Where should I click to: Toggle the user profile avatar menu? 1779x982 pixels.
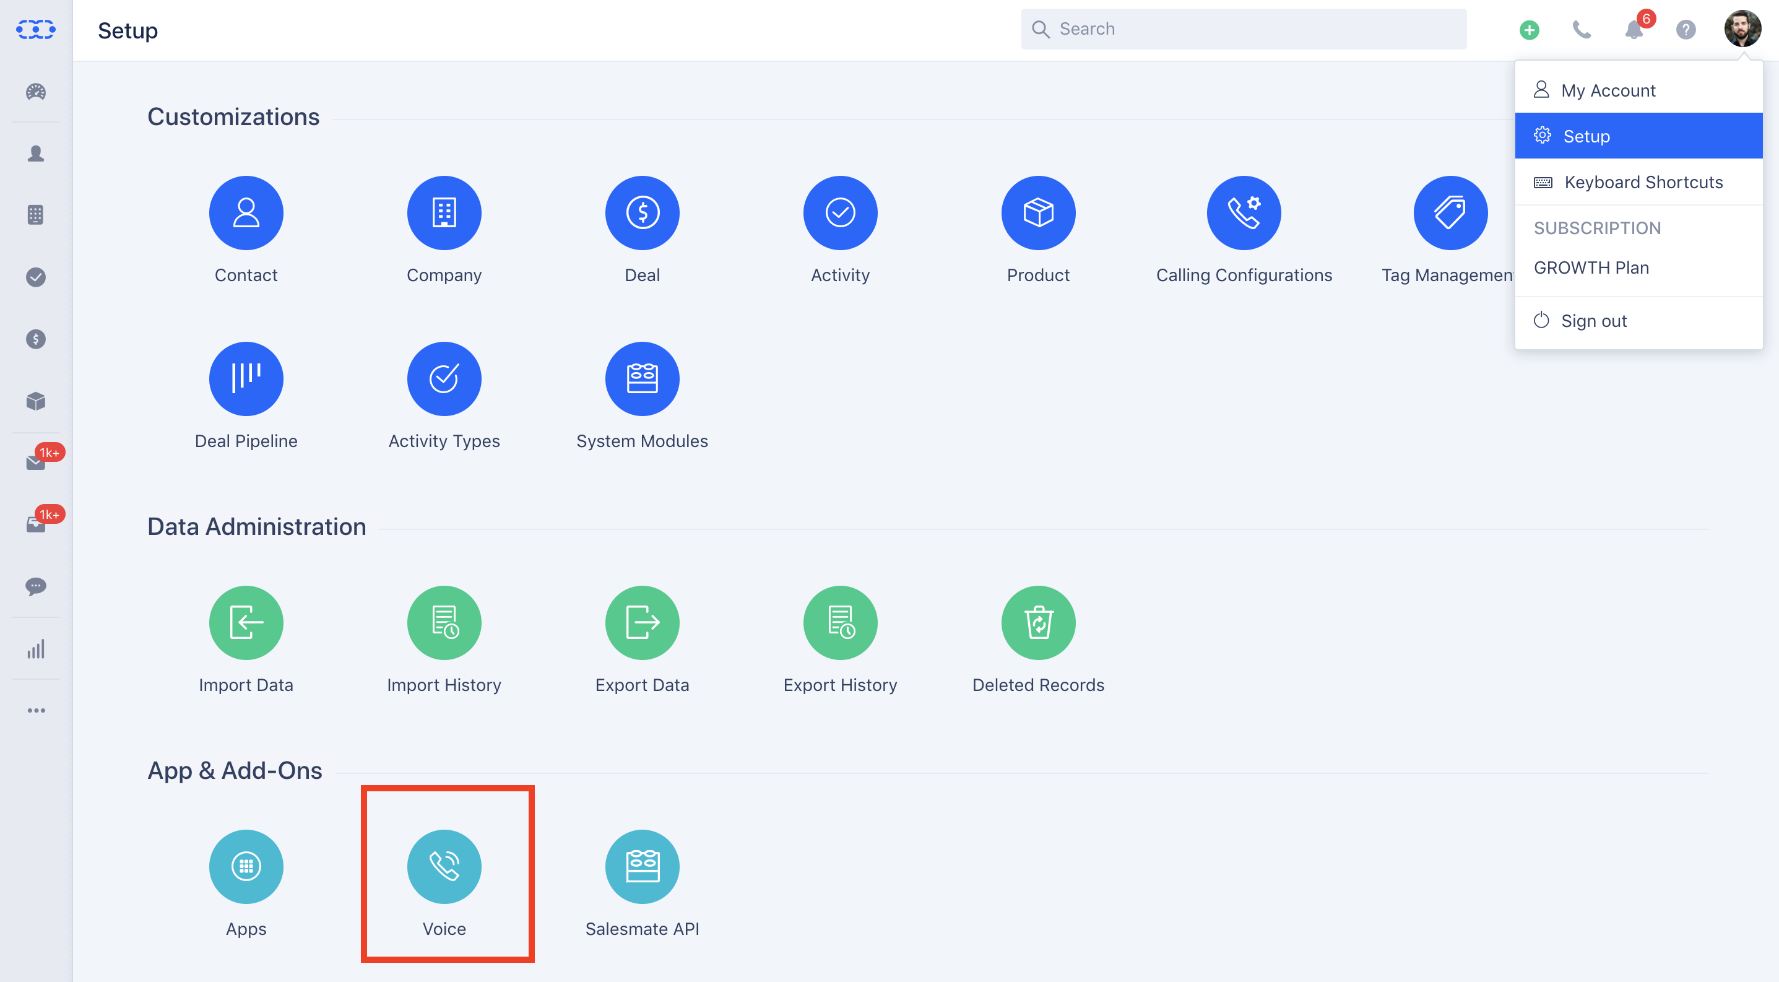[1742, 29]
